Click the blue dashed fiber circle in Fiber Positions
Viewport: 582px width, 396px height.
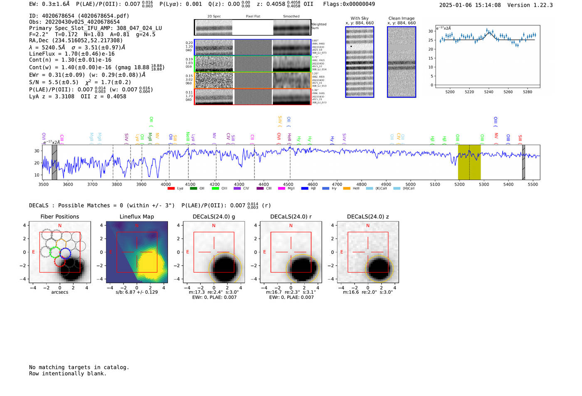coord(65,253)
